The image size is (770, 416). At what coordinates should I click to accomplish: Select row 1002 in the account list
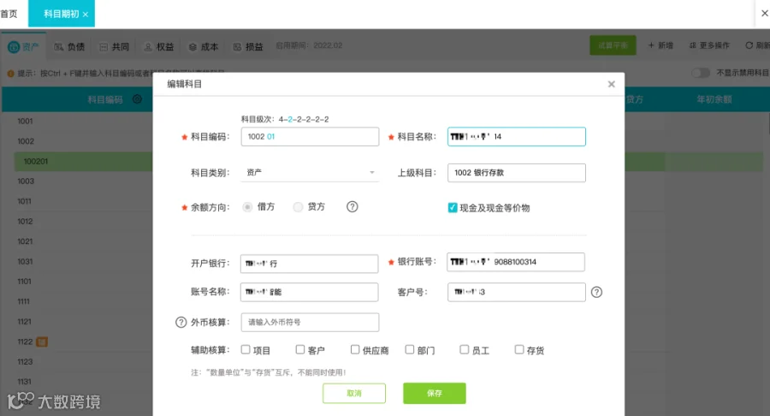(26, 141)
